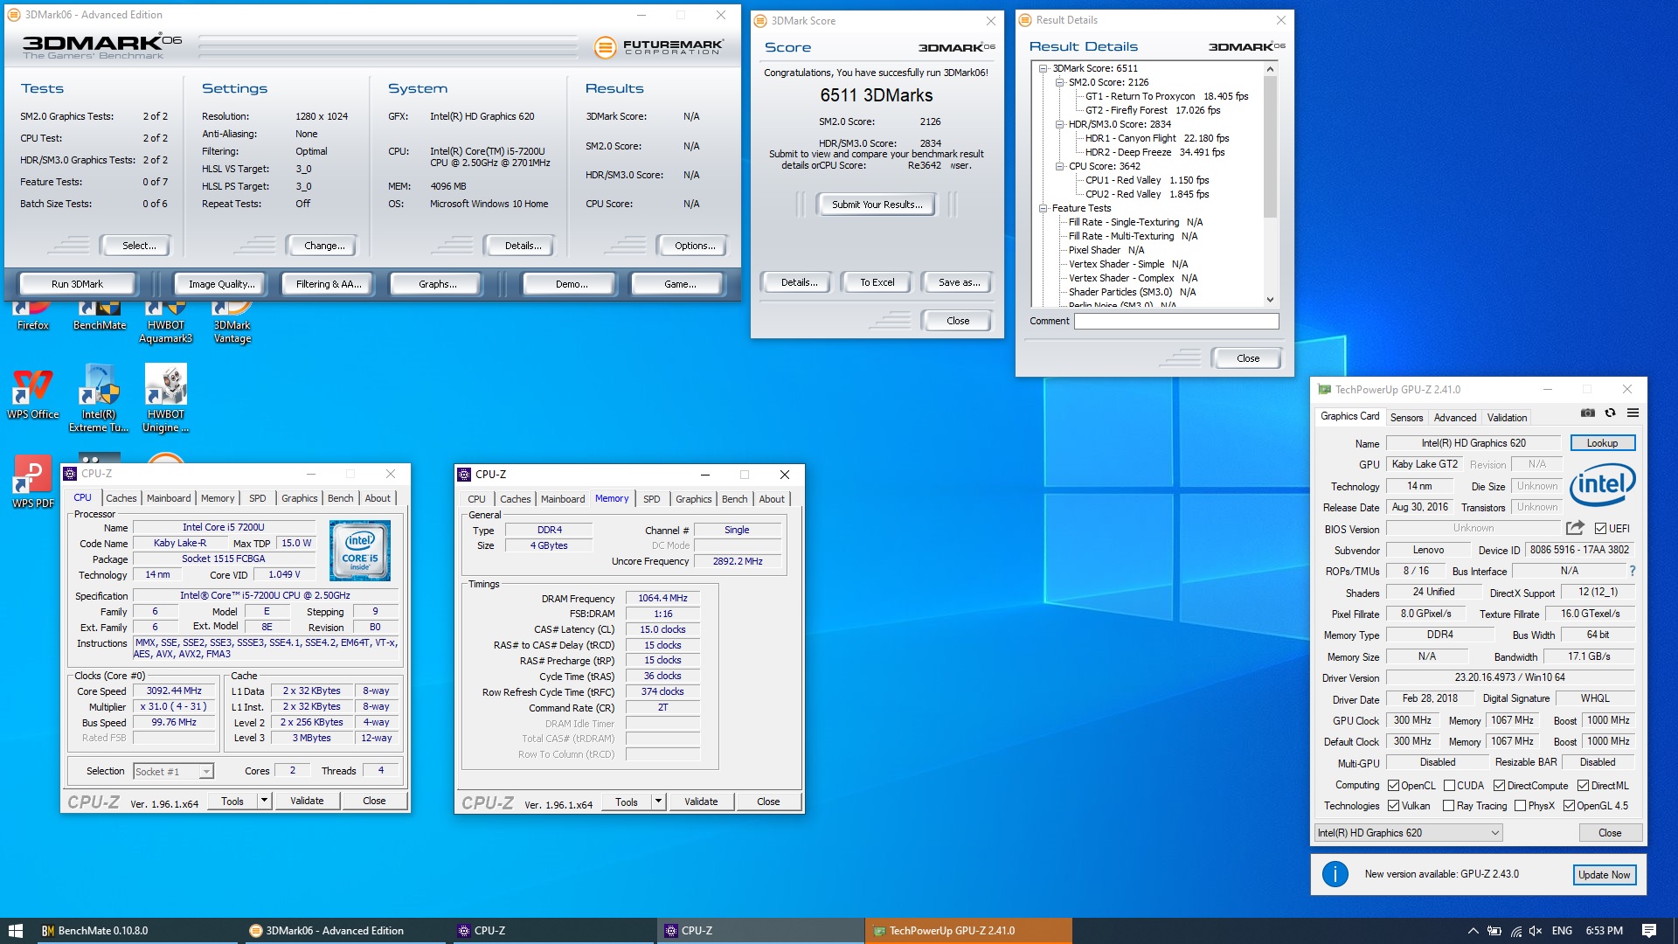Screen dimensions: 1678x944
Task: Open the GPU-Z hamburger menu
Action: click(1633, 413)
